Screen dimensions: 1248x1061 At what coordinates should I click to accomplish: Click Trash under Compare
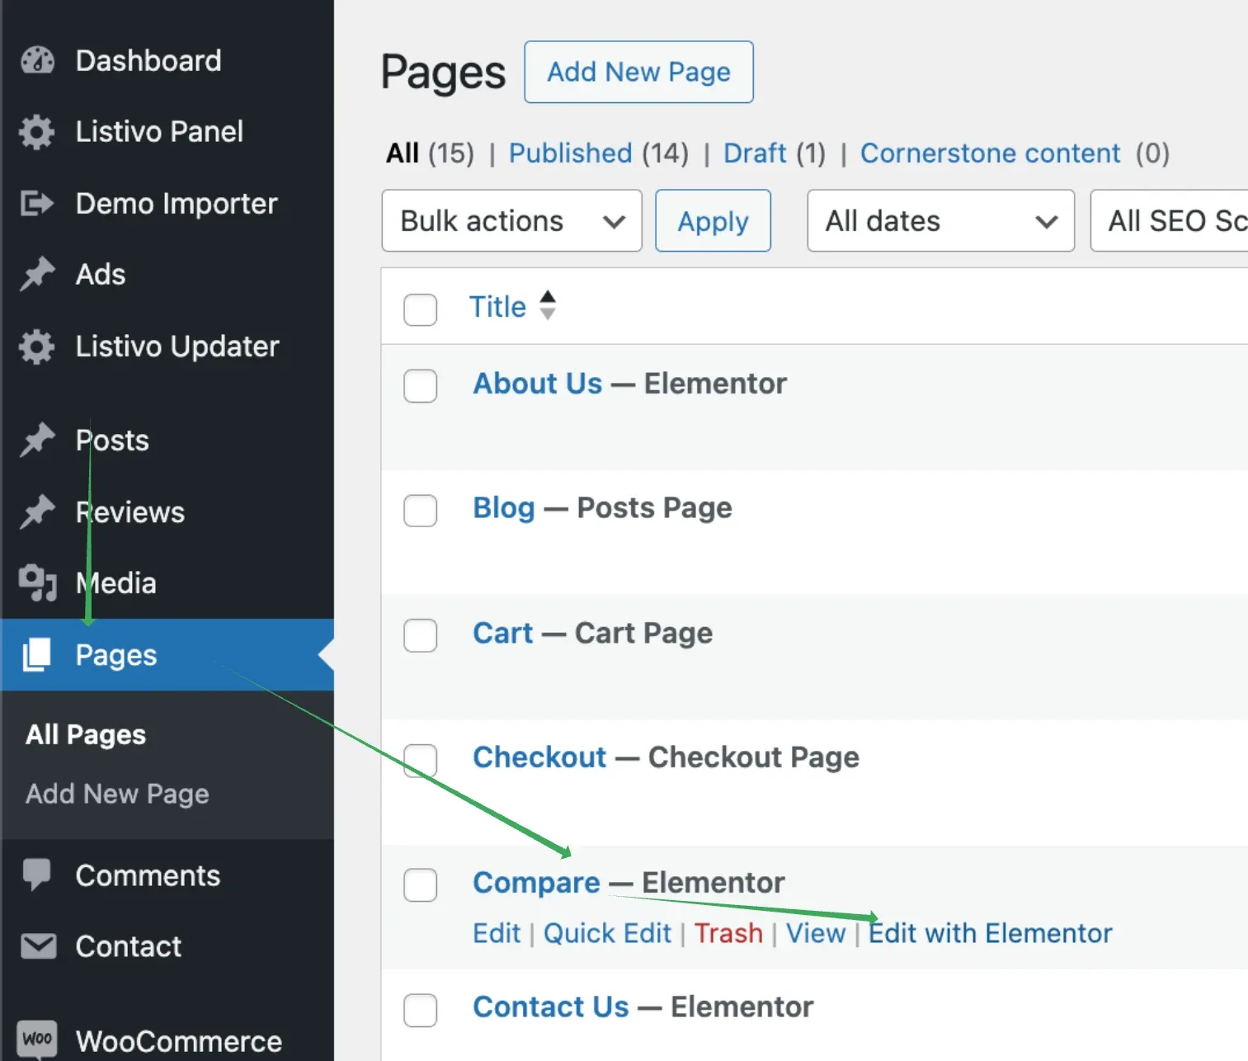click(728, 933)
